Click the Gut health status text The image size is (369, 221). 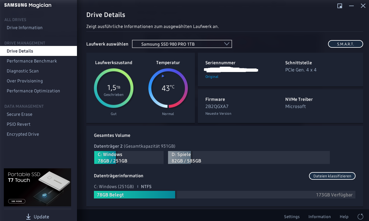coord(114,114)
